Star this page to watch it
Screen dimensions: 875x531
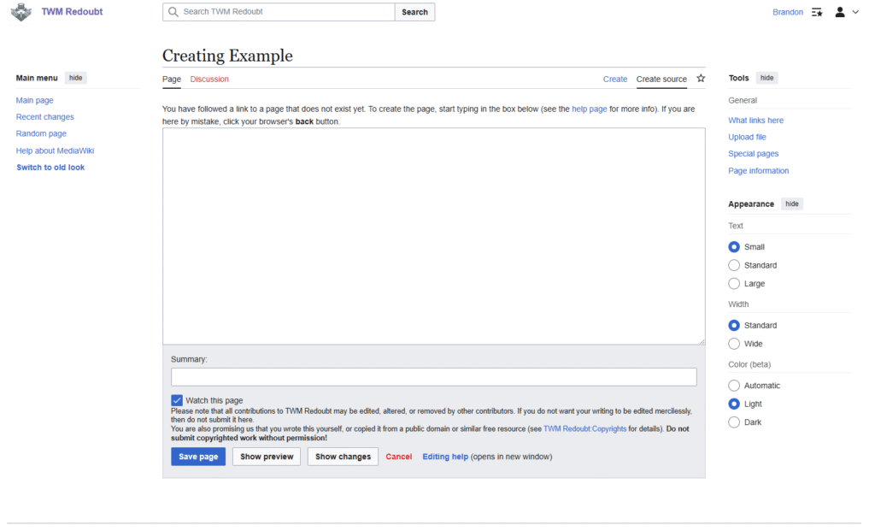click(701, 79)
